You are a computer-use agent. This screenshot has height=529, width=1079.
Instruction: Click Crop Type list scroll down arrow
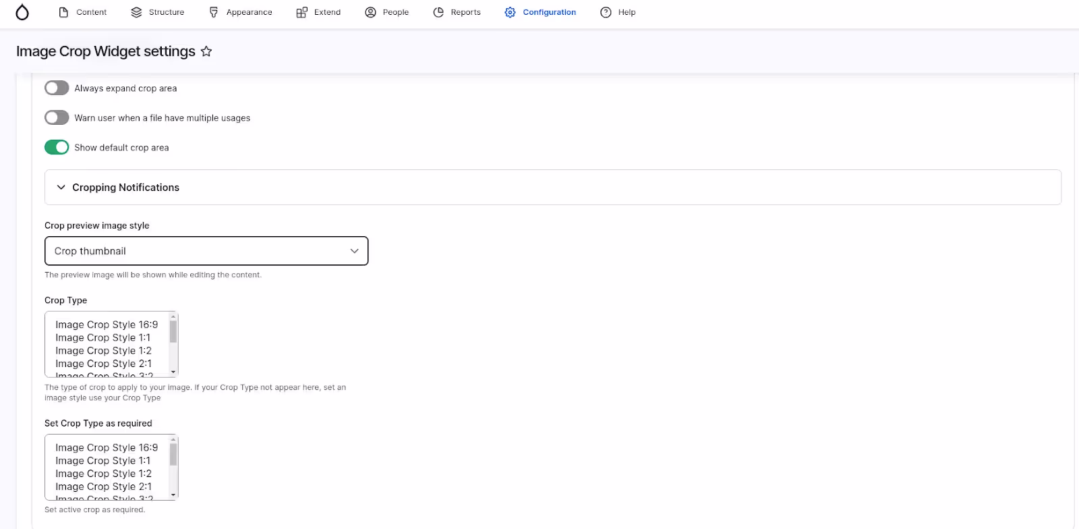(173, 372)
